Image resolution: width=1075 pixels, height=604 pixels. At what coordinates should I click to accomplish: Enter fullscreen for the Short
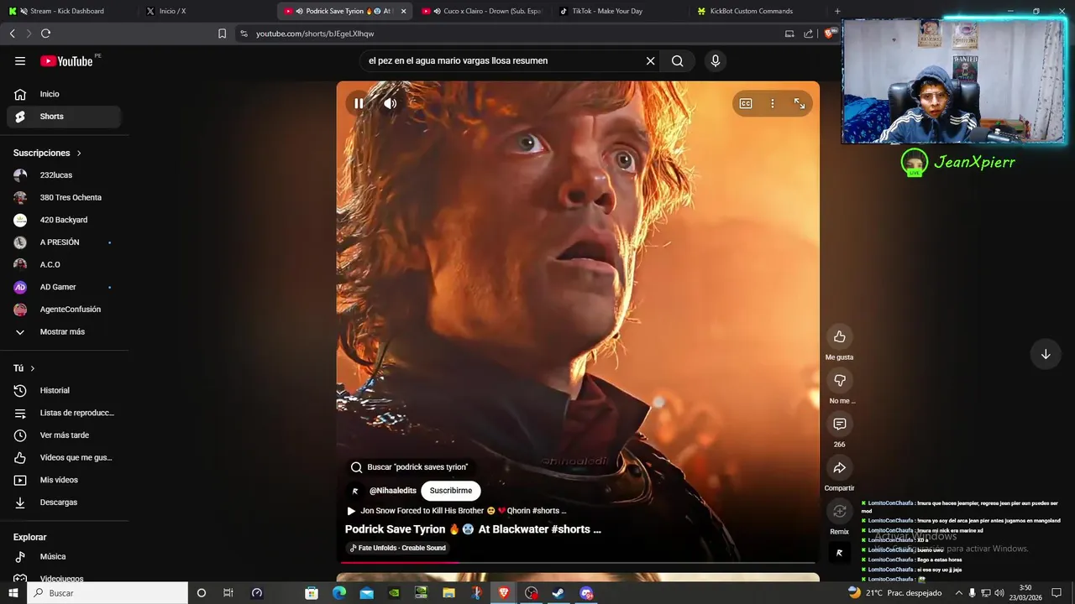click(800, 103)
